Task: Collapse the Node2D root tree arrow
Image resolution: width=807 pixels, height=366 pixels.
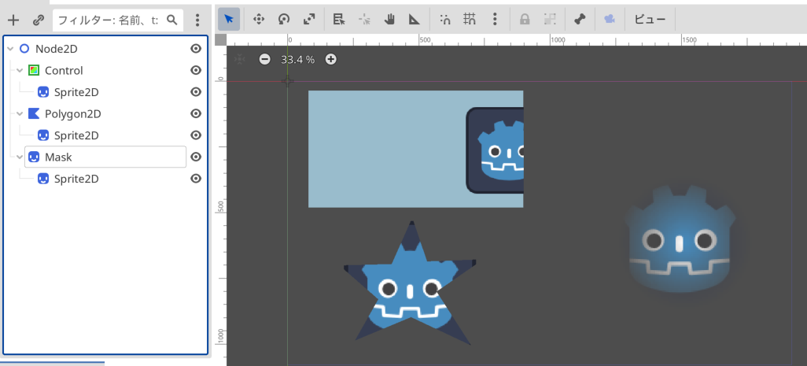Action: [10, 49]
